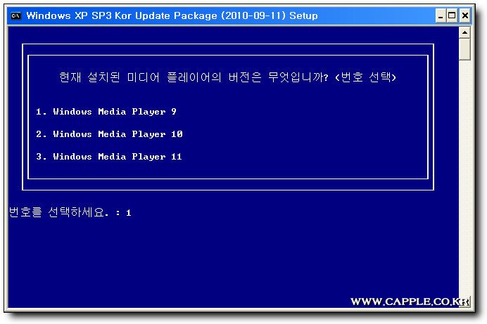The image size is (487, 324).
Task: Click the number 11 in third option
Action: tap(177, 157)
